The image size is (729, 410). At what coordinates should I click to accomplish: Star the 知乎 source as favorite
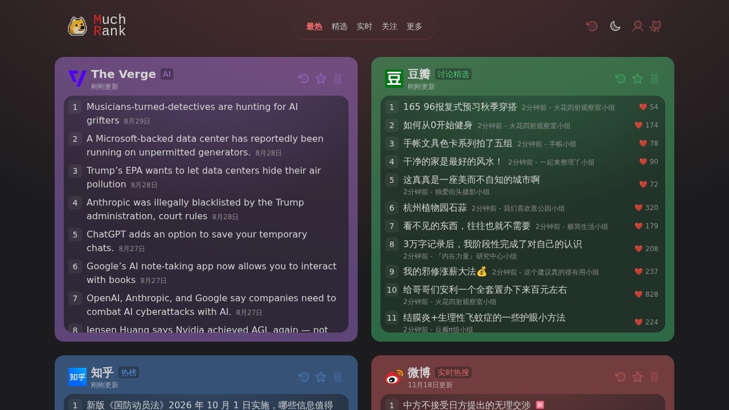321,377
